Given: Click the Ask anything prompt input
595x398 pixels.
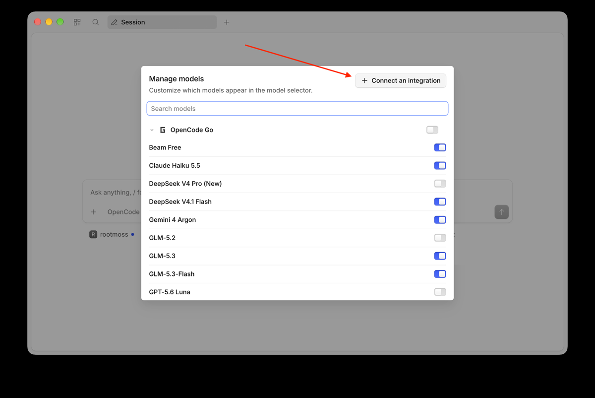Looking at the screenshot, I should tap(115, 193).
